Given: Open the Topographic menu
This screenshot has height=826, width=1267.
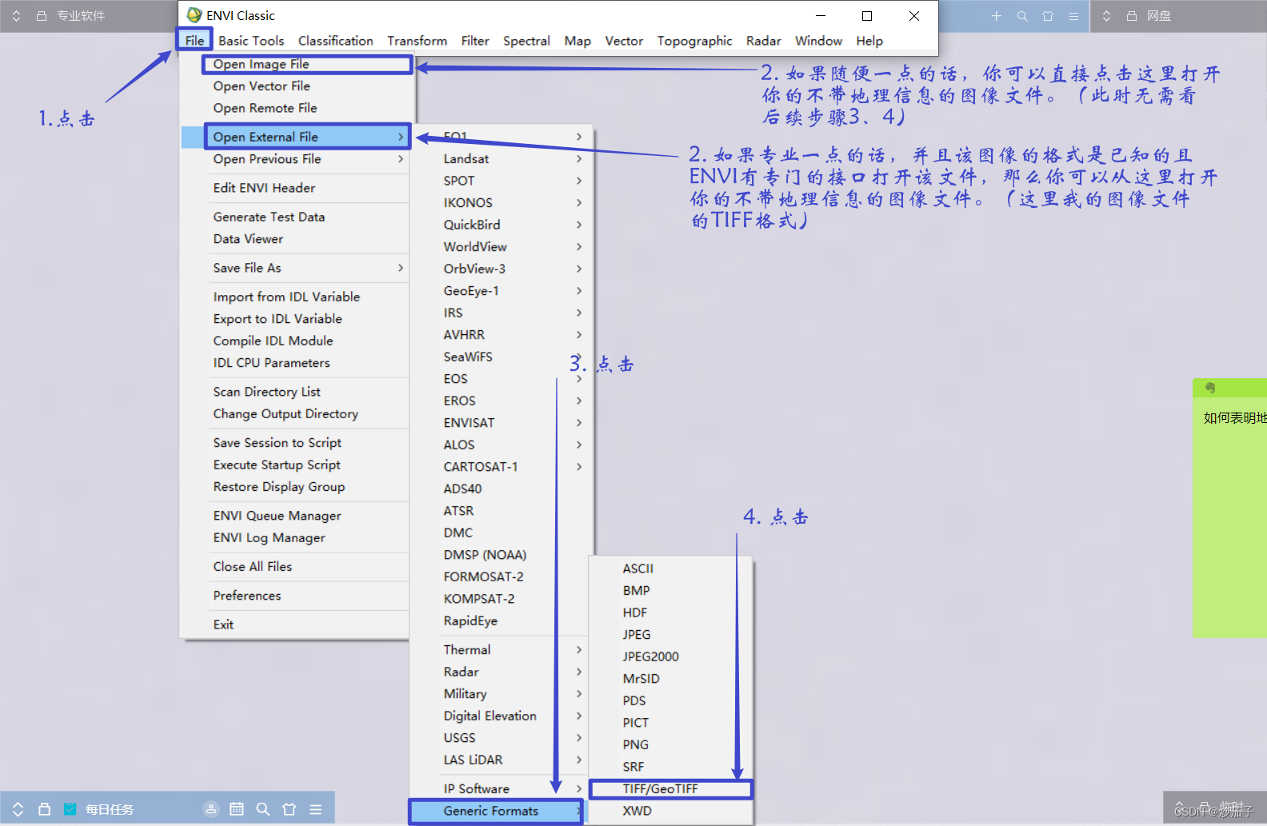Looking at the screenshot, I should [694, 41].
